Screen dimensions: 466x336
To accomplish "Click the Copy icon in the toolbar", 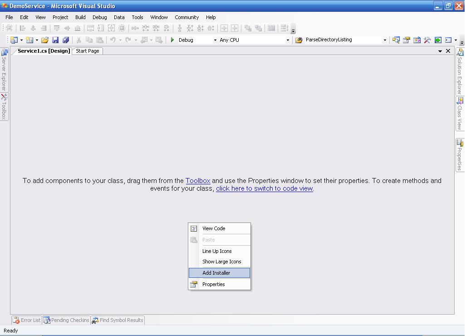I will pyautogui.click(x=89, y=40).
